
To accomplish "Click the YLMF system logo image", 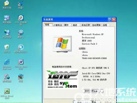I will click(62, 79).
